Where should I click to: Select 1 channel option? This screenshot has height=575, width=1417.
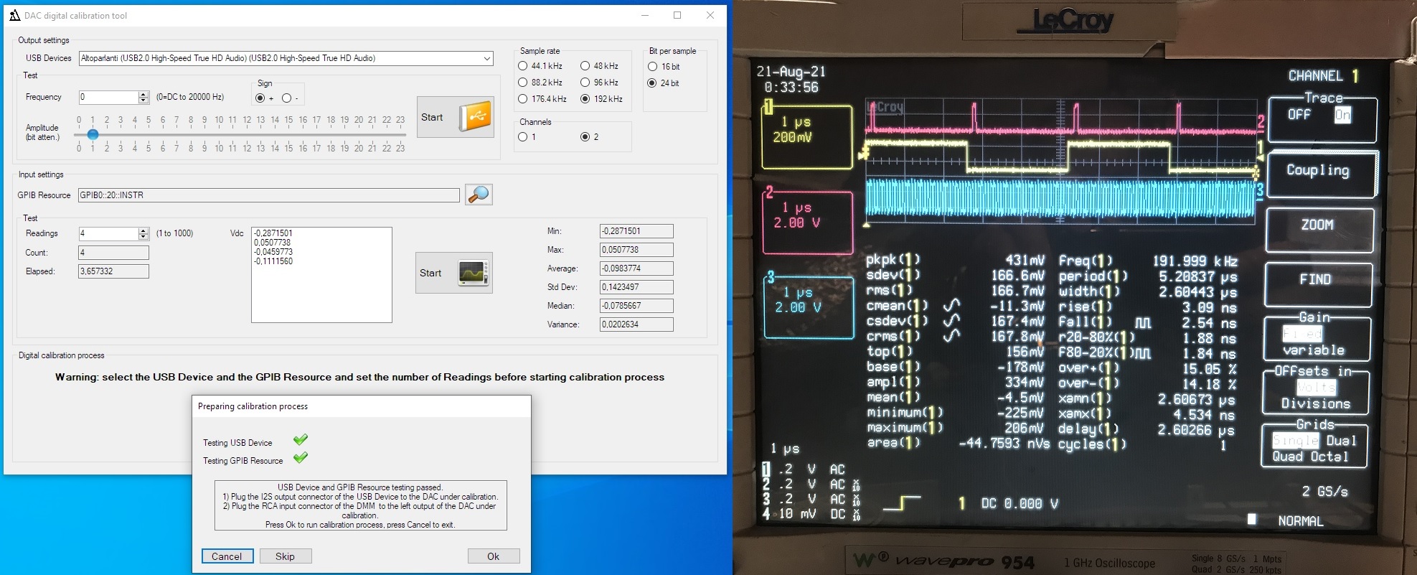522,137
